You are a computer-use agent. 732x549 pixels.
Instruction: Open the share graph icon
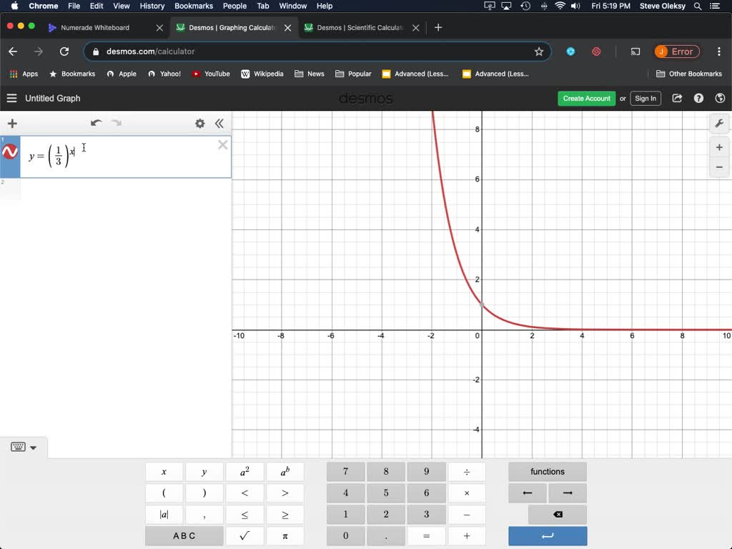click(677, 99)
